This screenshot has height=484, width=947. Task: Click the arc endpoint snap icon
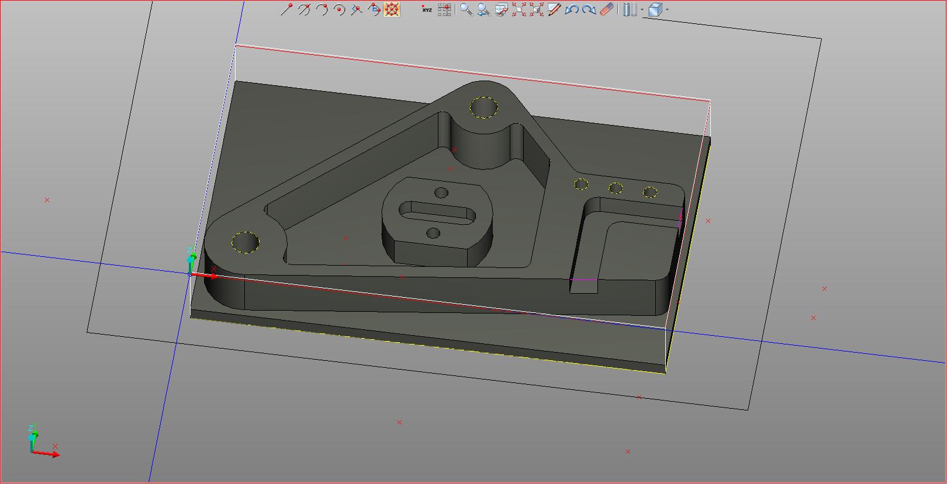tap(322, 9)
